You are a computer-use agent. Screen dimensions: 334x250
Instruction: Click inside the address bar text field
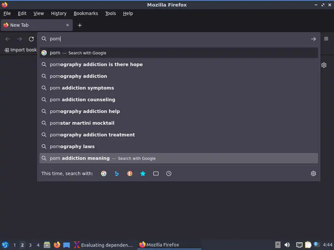pyautogui.click(x=179, y=39)
